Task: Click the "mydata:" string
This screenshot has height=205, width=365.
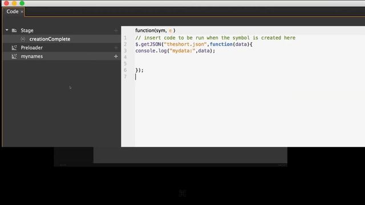Action: [182, 51]
